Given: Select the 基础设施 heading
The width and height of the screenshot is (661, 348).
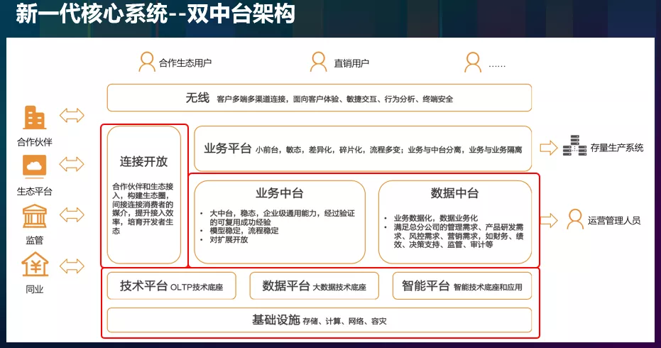Looking at the screenshot, I should (x=275, y=320).
